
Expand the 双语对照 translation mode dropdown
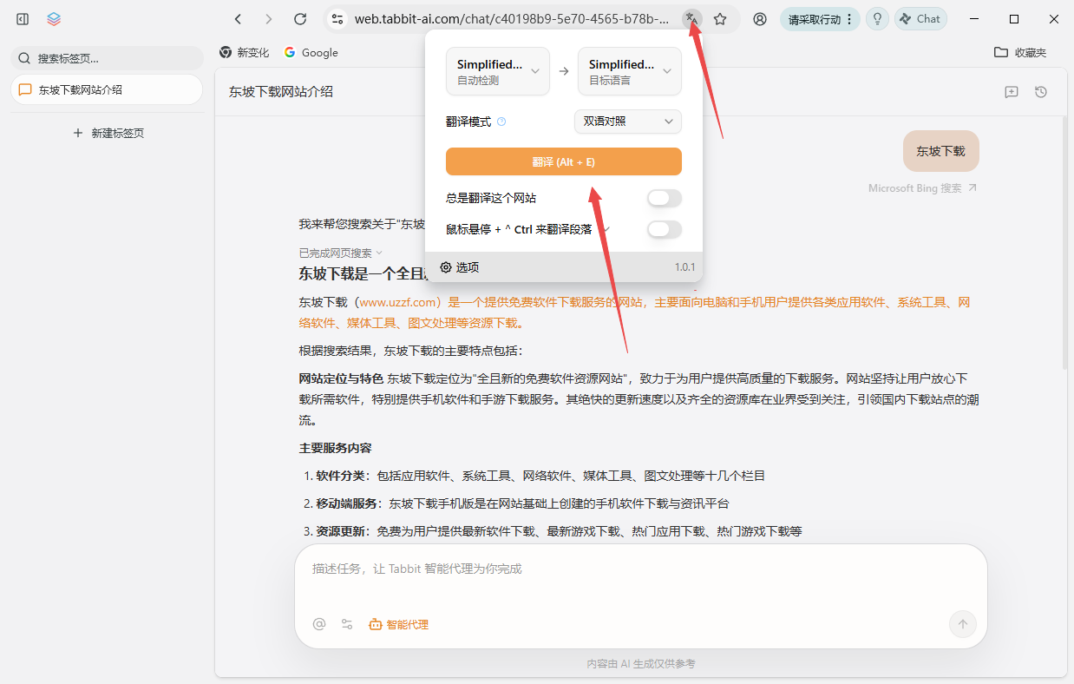tap(628, 122)
